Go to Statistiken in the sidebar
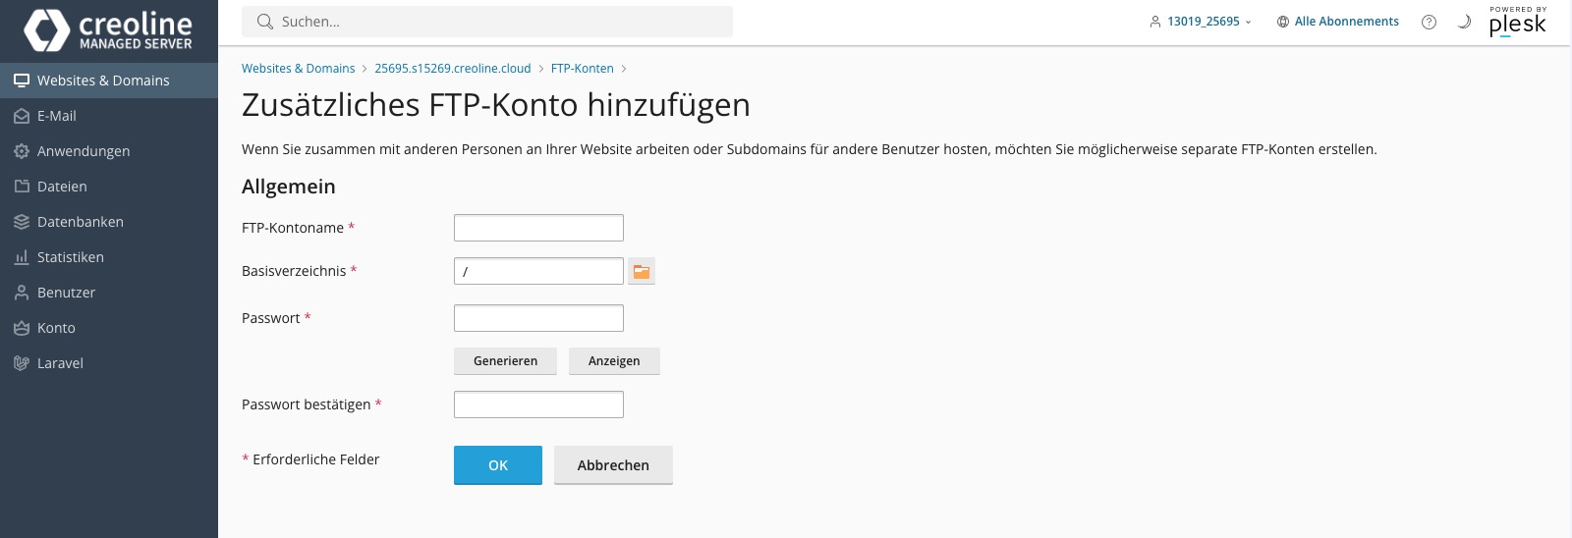This screenshot has width=1572, height=538. click(x=109, y=257)
